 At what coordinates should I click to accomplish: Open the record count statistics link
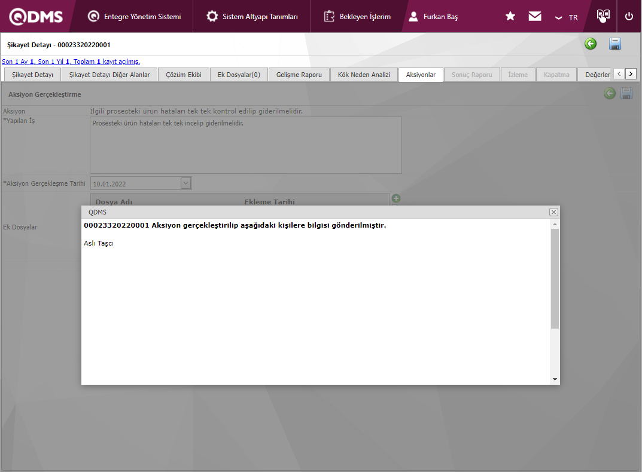point(71,62)
